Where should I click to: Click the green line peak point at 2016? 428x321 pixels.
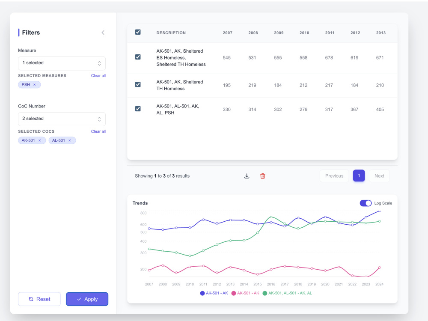point(271,217)
